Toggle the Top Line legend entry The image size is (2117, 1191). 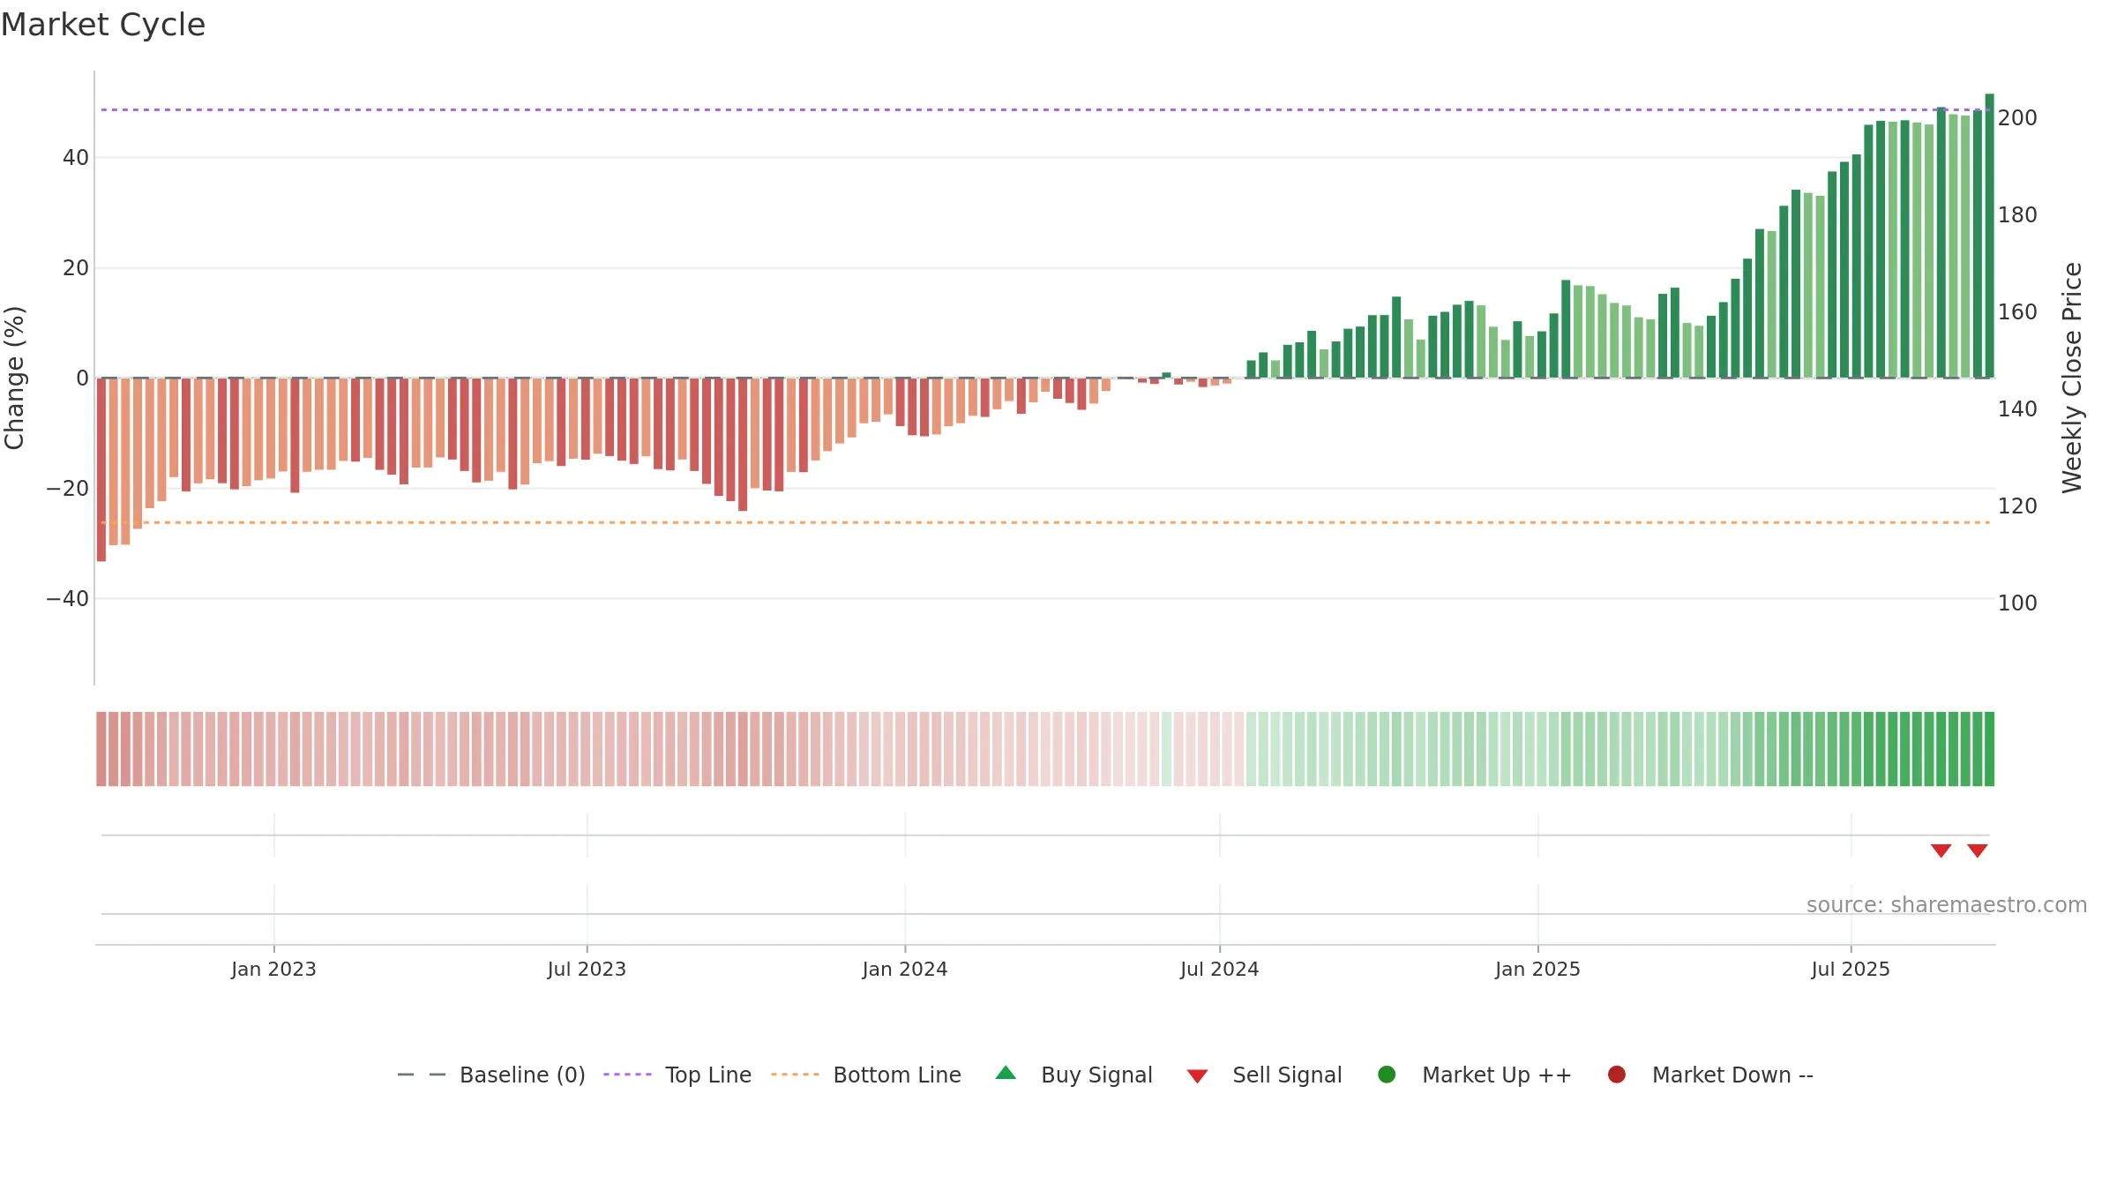coord(677,1075)
